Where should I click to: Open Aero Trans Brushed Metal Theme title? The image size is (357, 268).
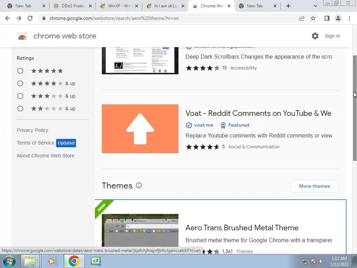(x=242, y=228)
